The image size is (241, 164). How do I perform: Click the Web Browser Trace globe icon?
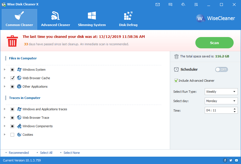click(19, 118)
